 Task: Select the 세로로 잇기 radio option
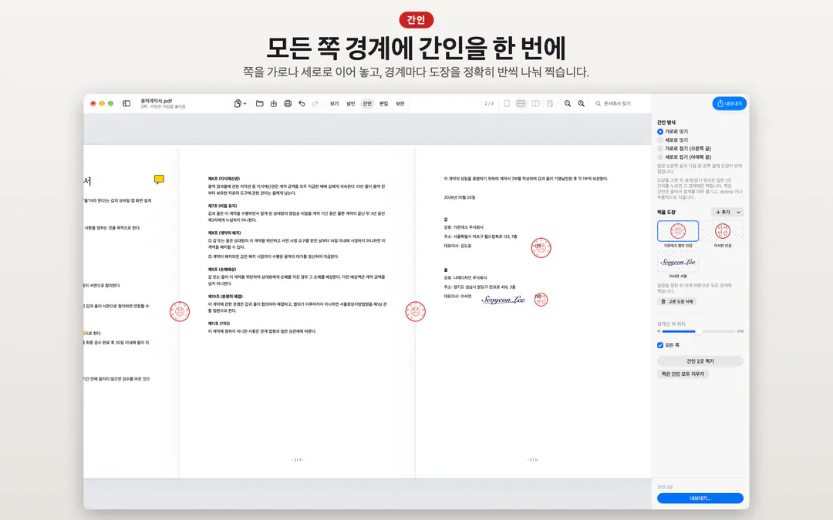click(x=660, y=140)
